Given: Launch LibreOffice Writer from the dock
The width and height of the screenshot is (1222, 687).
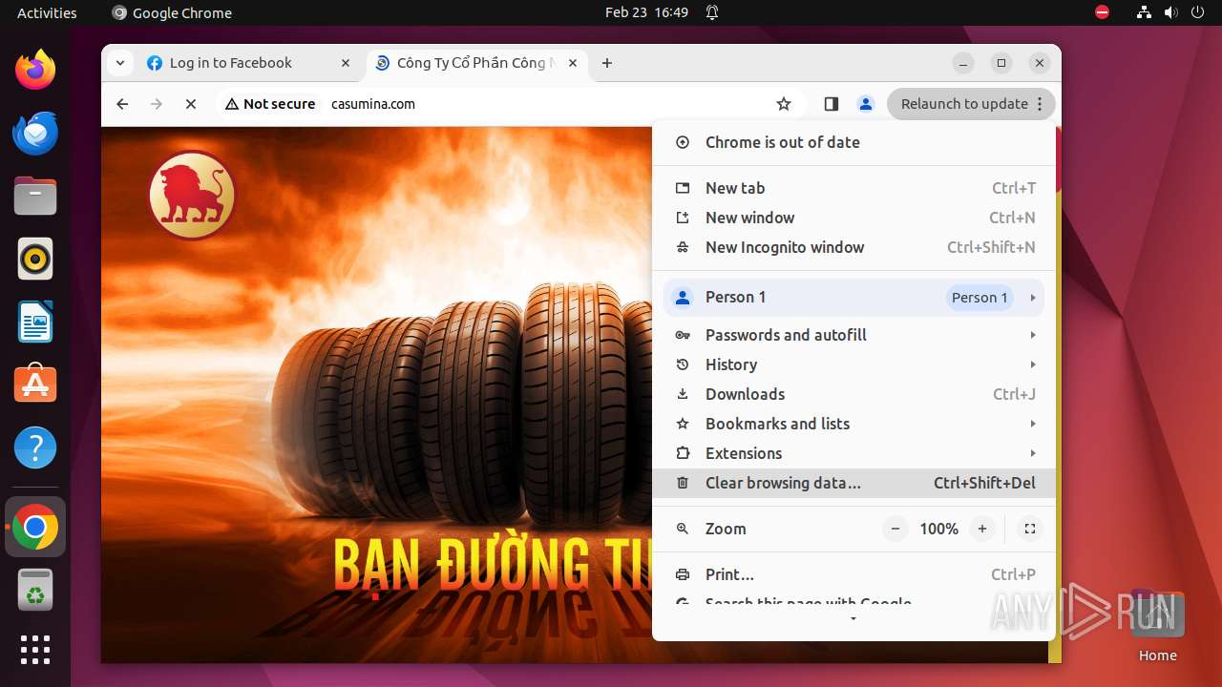Looking at the screenshot, I should 35,322.
